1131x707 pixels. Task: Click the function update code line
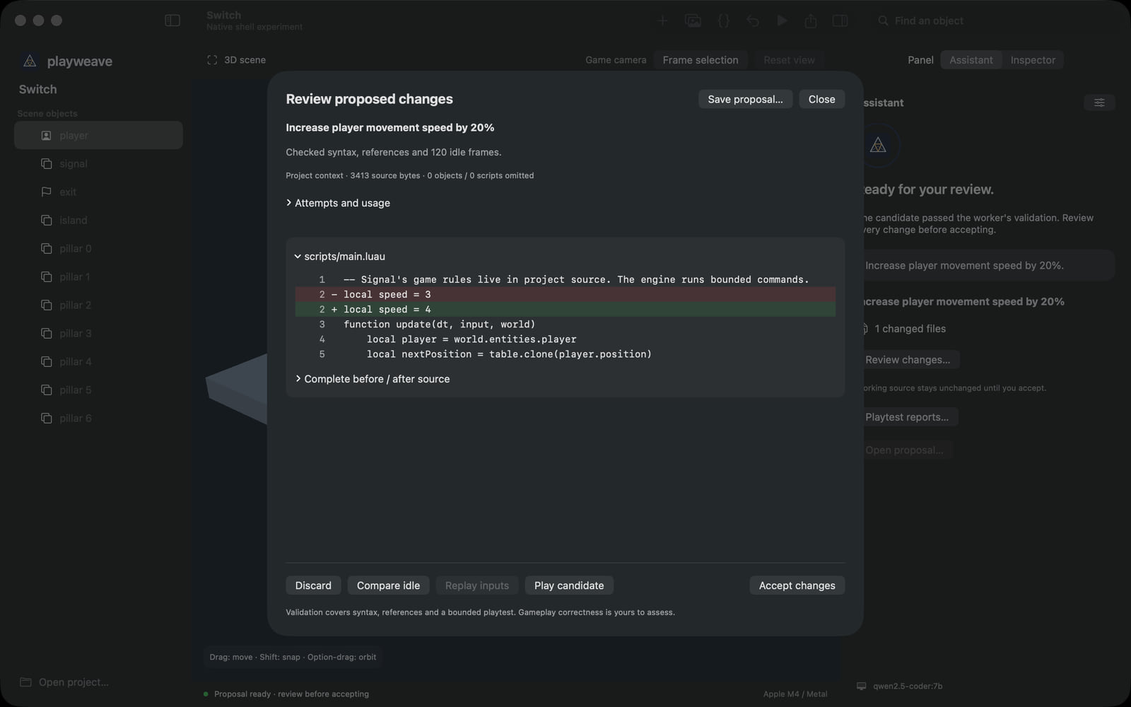(565, 324)
